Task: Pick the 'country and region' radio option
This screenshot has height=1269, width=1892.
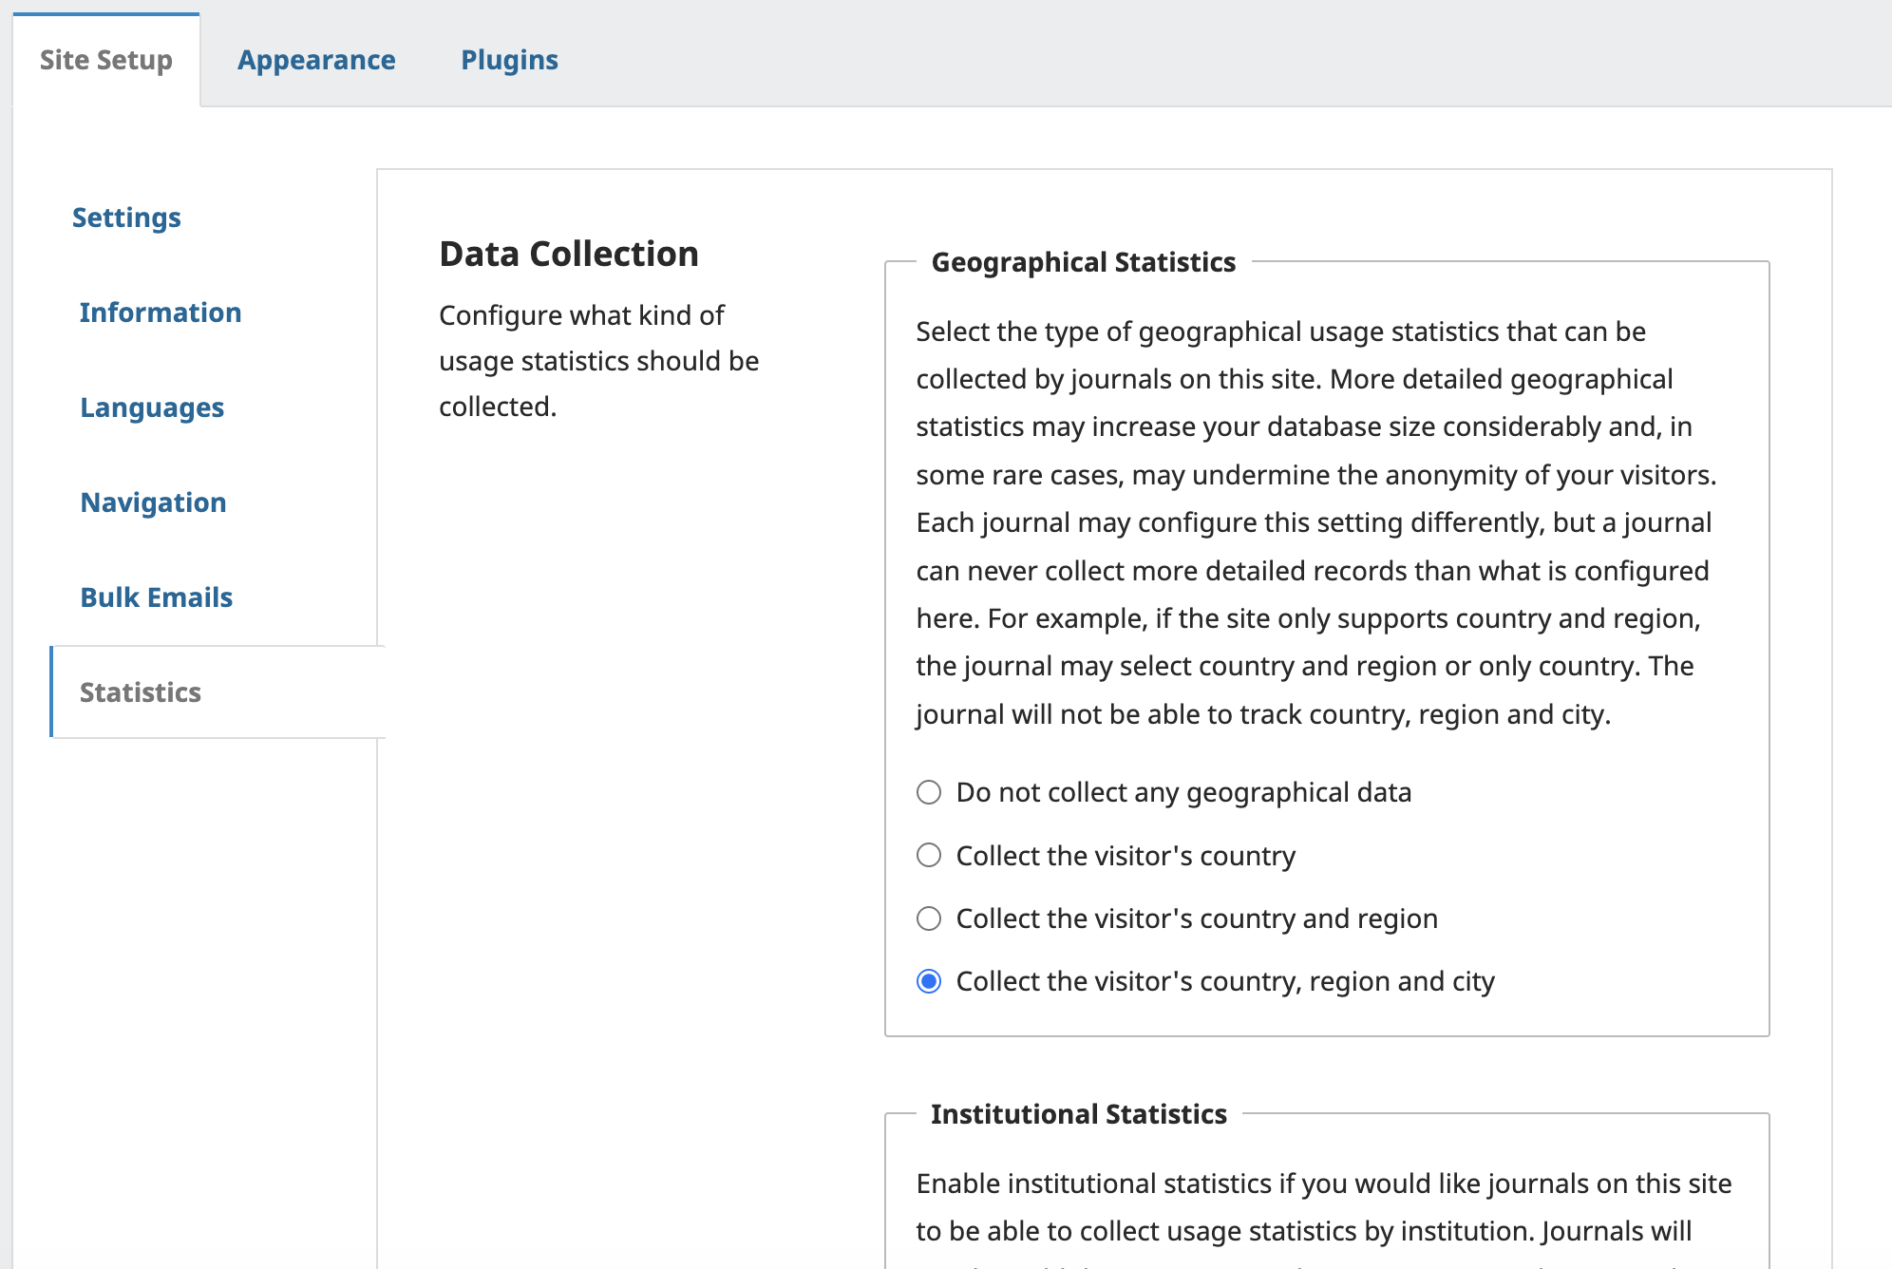Action: [x=929, y=919]
